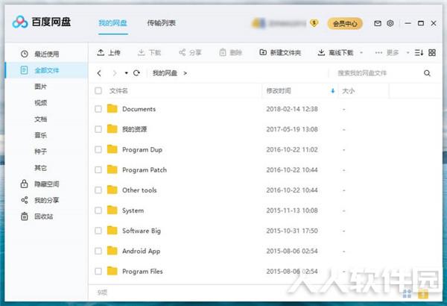
Task: Check the box for Android App folder
Action: tap(98, 251)
